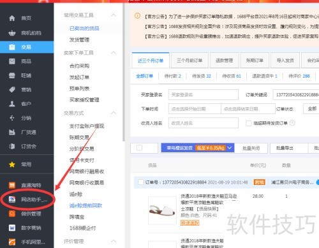Click the 跨境 order badge
This screenshot has width=319, height=248.
coord(260,182)
